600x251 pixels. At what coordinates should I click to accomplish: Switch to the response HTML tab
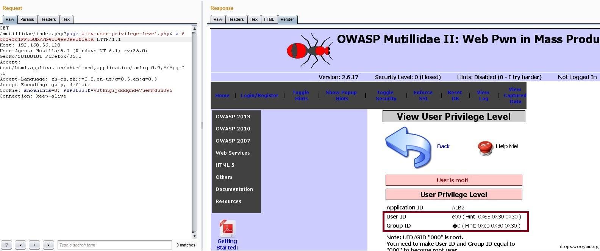(269, 19)
